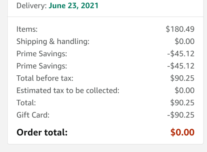207x152 pixels.
Task: Select the estimated tax $0.00 amount
Action: [185, 90]
